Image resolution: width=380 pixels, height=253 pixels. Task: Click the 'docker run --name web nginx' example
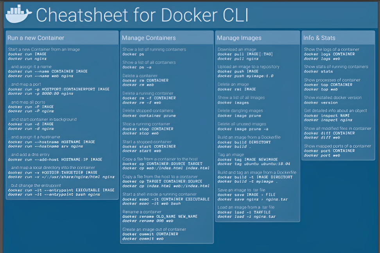tap(41, 76)
